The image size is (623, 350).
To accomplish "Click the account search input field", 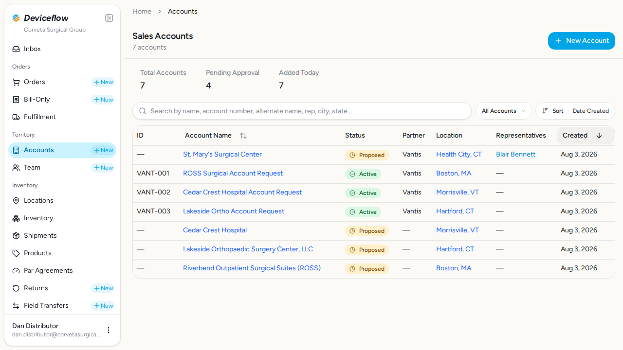I will click(302, 111).
